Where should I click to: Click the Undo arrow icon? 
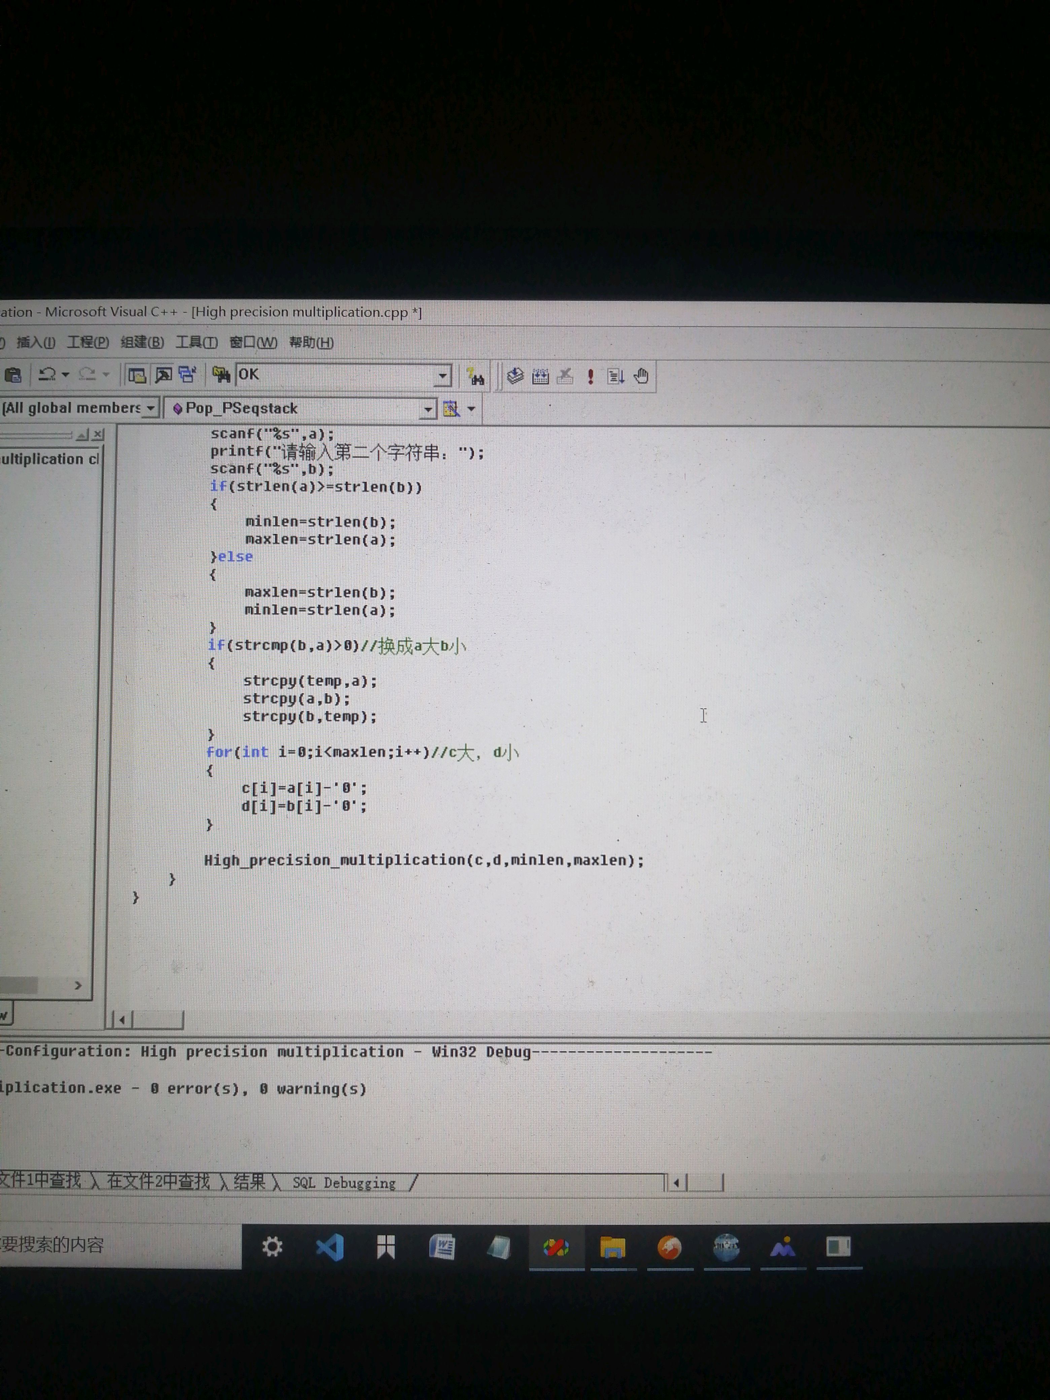(x=47, y=375)
